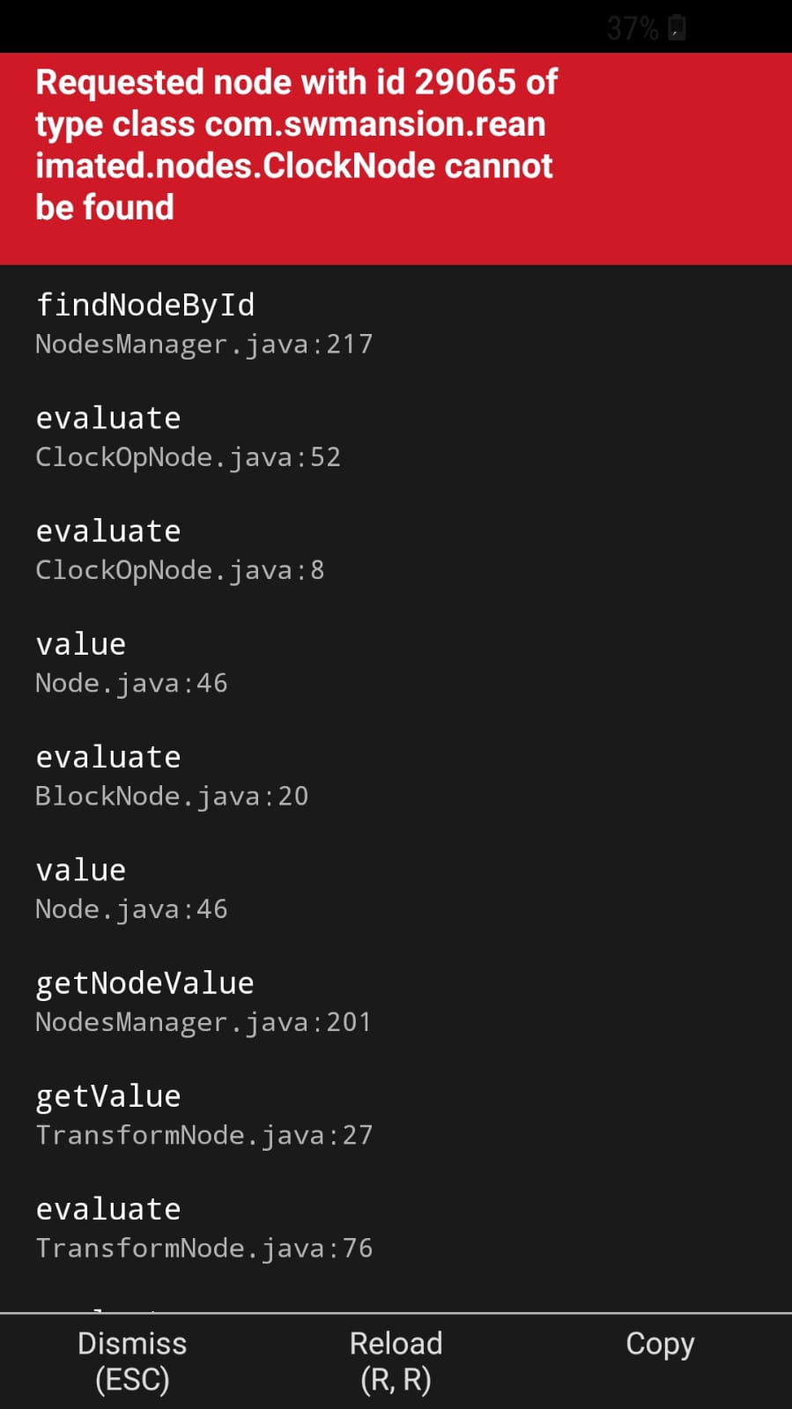792x1409 pixels.
Task: Open the getNodeValue frame in NodesManager.java
Action: 144,982
